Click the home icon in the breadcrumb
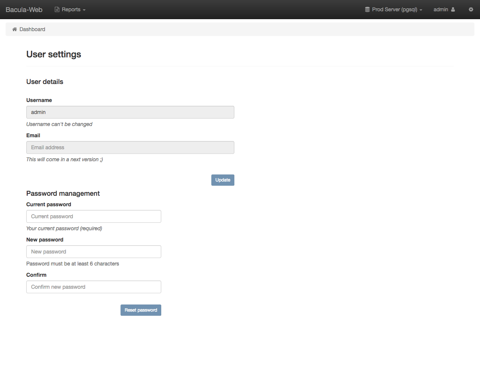Viewport: 480px width, 375px height. (15, 29)
